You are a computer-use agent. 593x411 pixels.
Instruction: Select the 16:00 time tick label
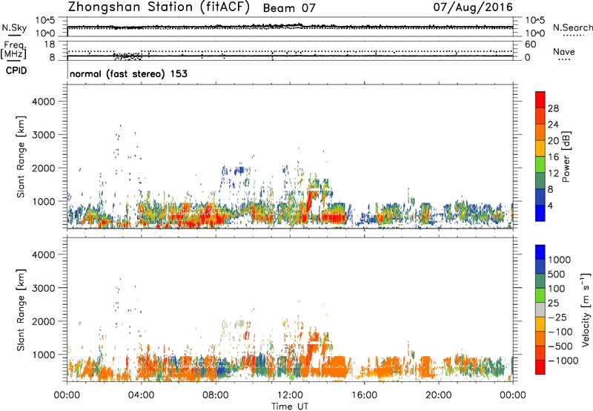(x=364, y=395)
